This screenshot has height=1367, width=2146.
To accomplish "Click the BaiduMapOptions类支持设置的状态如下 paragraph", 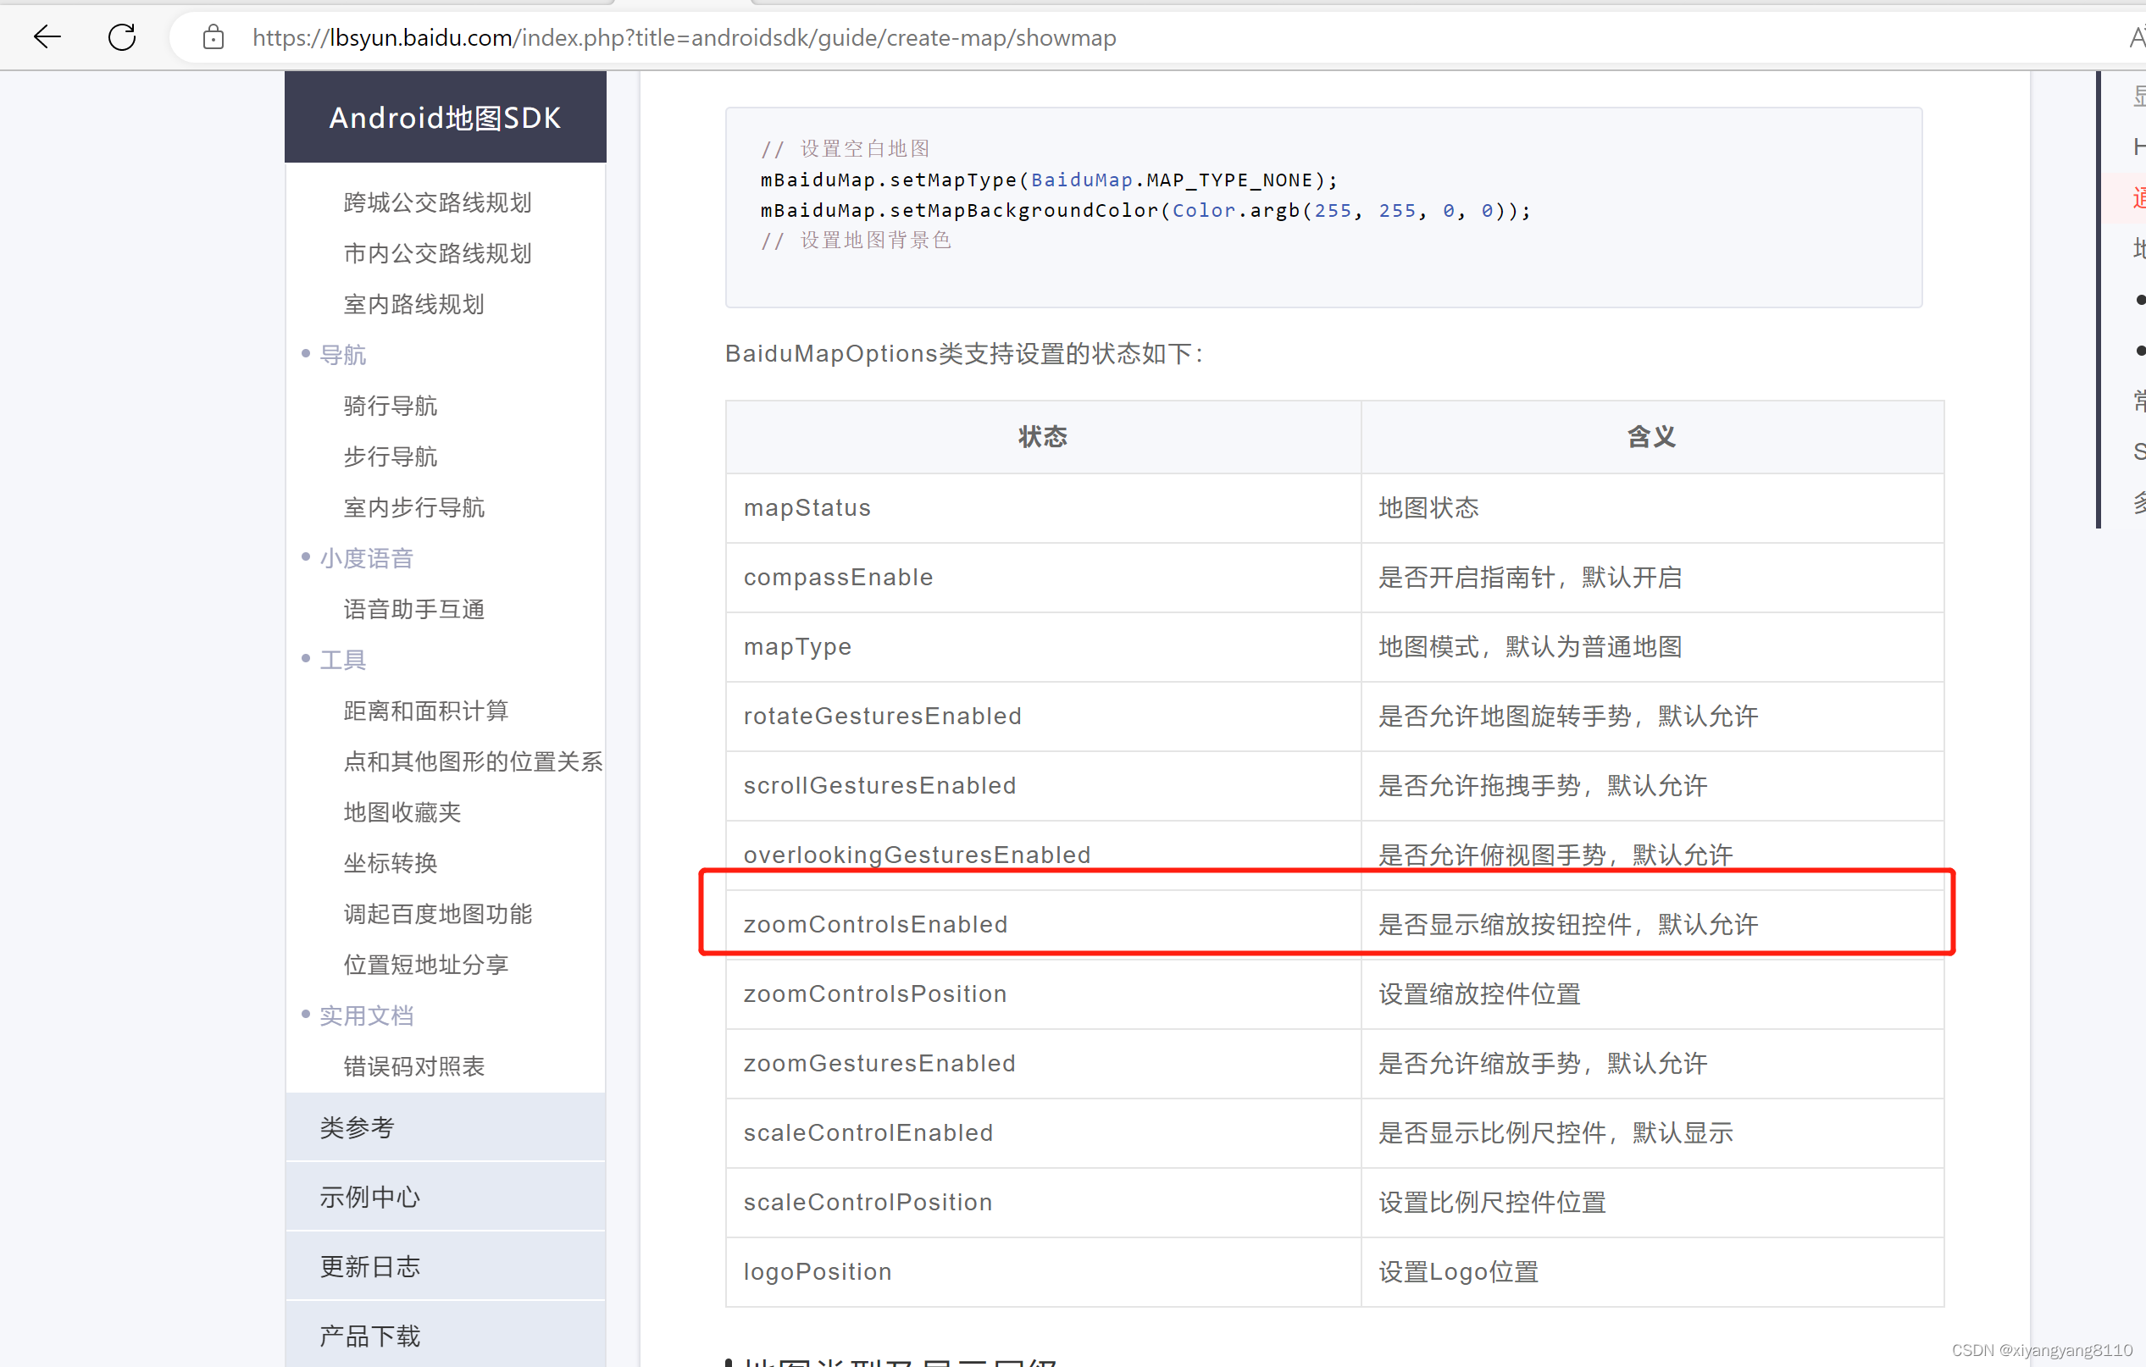I will [965, 354].
